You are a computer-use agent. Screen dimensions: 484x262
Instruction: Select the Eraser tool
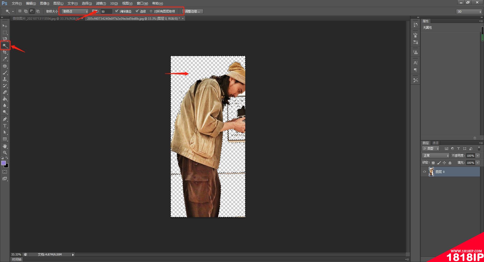(x=5, y=92)
